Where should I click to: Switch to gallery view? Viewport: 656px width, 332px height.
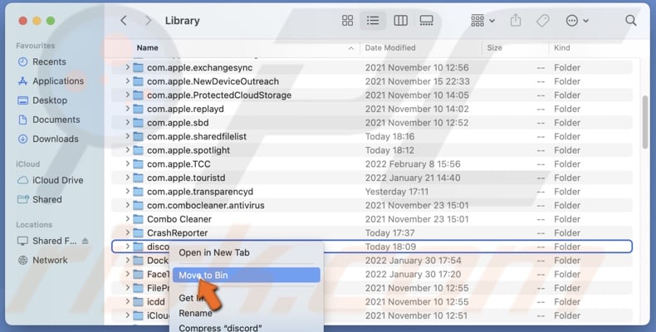(426, 21)
